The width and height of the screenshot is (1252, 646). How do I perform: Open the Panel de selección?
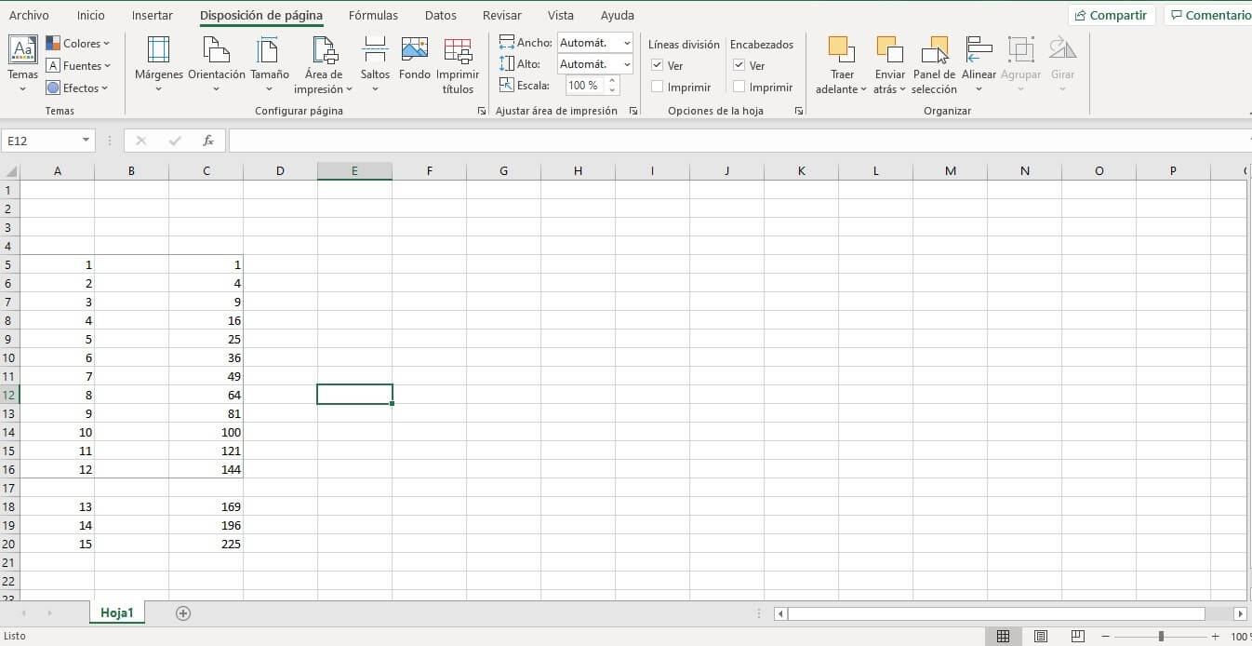pyautogui.click(x=934, y=64)
